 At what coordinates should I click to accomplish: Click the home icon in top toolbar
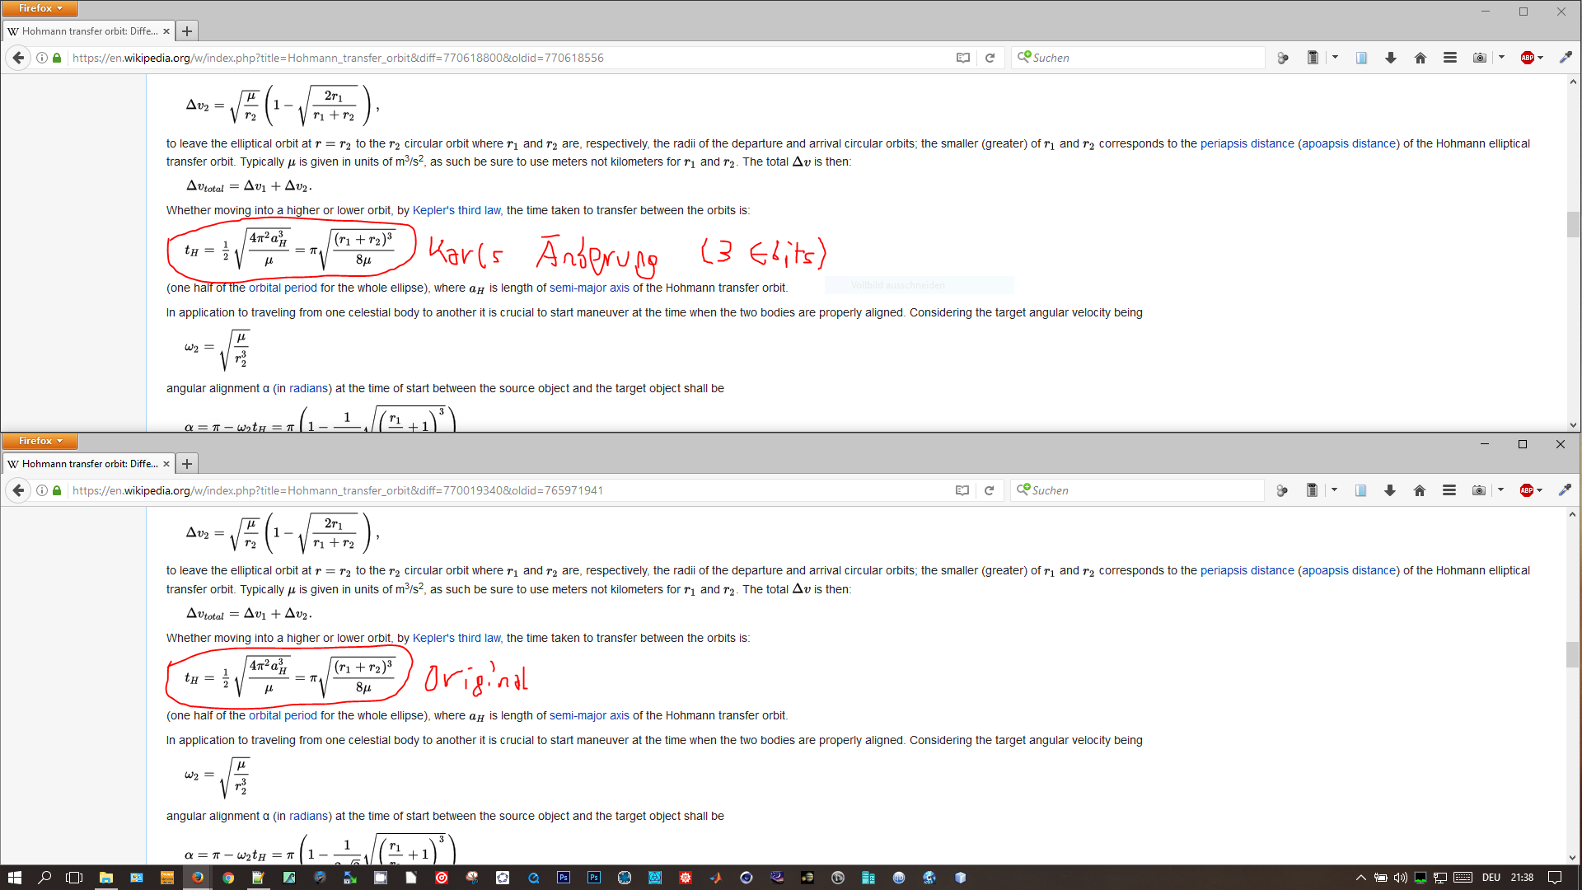[x=1421, y=58]
